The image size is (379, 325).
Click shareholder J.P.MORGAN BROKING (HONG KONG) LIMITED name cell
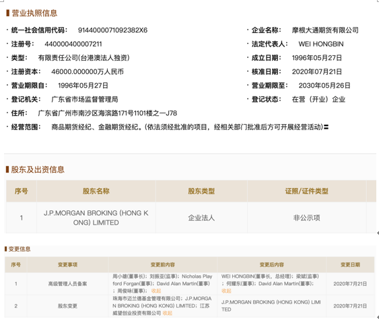(x=96, y=218)
